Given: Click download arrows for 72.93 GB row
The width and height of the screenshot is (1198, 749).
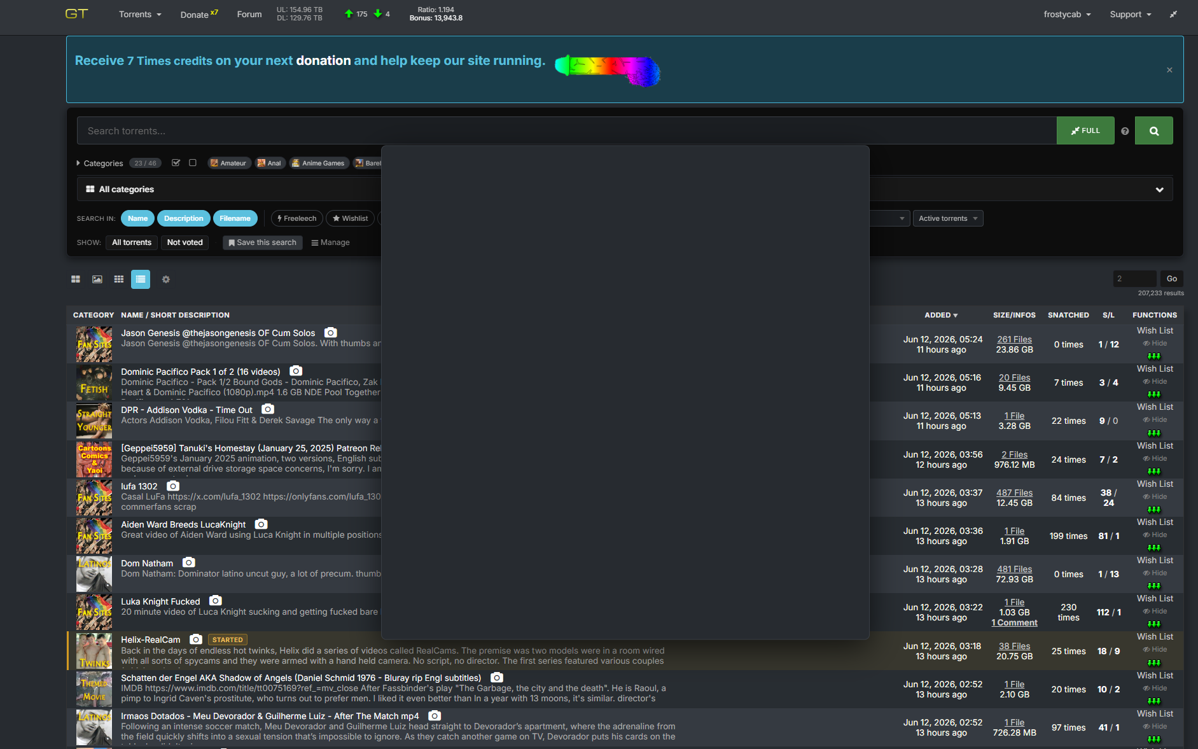Looking at the screenshot, I should pyautogui.click(x=1154, y=585).
